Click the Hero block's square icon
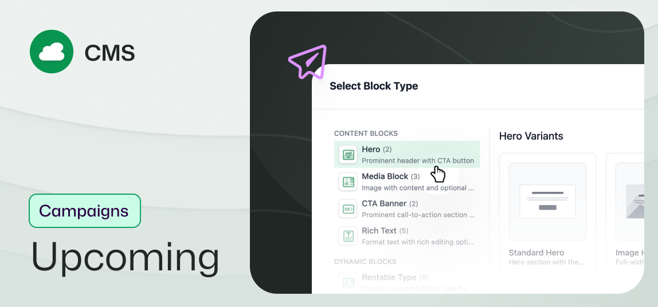The height and width of the screenshot is (307, 658). coord(348,155)
